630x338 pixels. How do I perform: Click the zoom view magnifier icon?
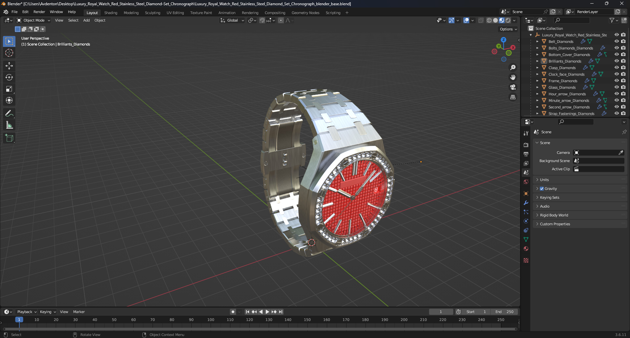[513, 67]
